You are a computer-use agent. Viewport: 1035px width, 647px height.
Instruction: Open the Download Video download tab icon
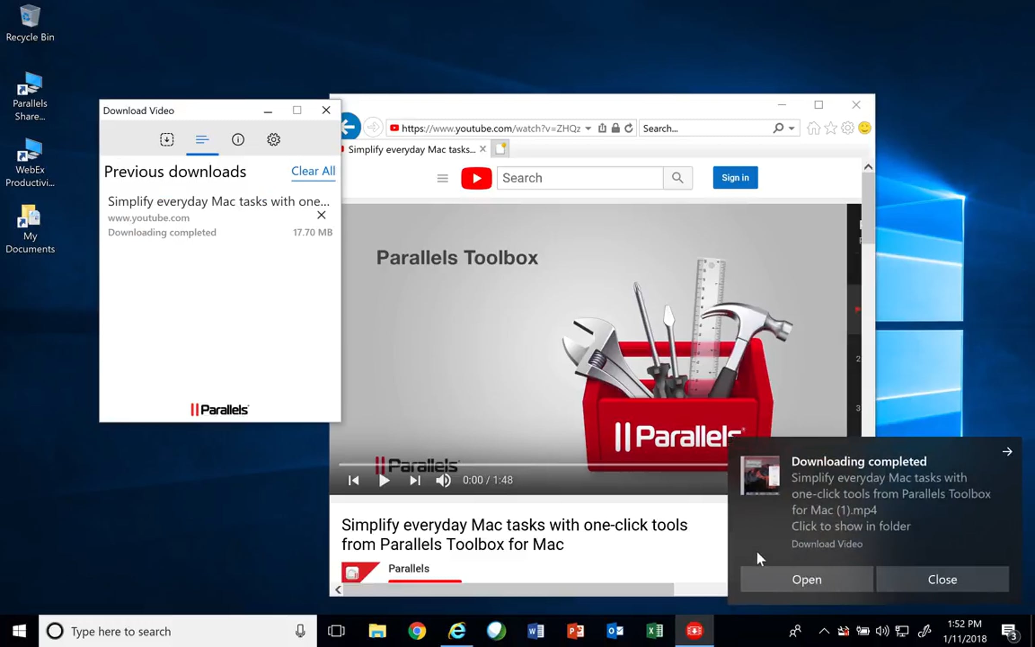tap(166, 139)
